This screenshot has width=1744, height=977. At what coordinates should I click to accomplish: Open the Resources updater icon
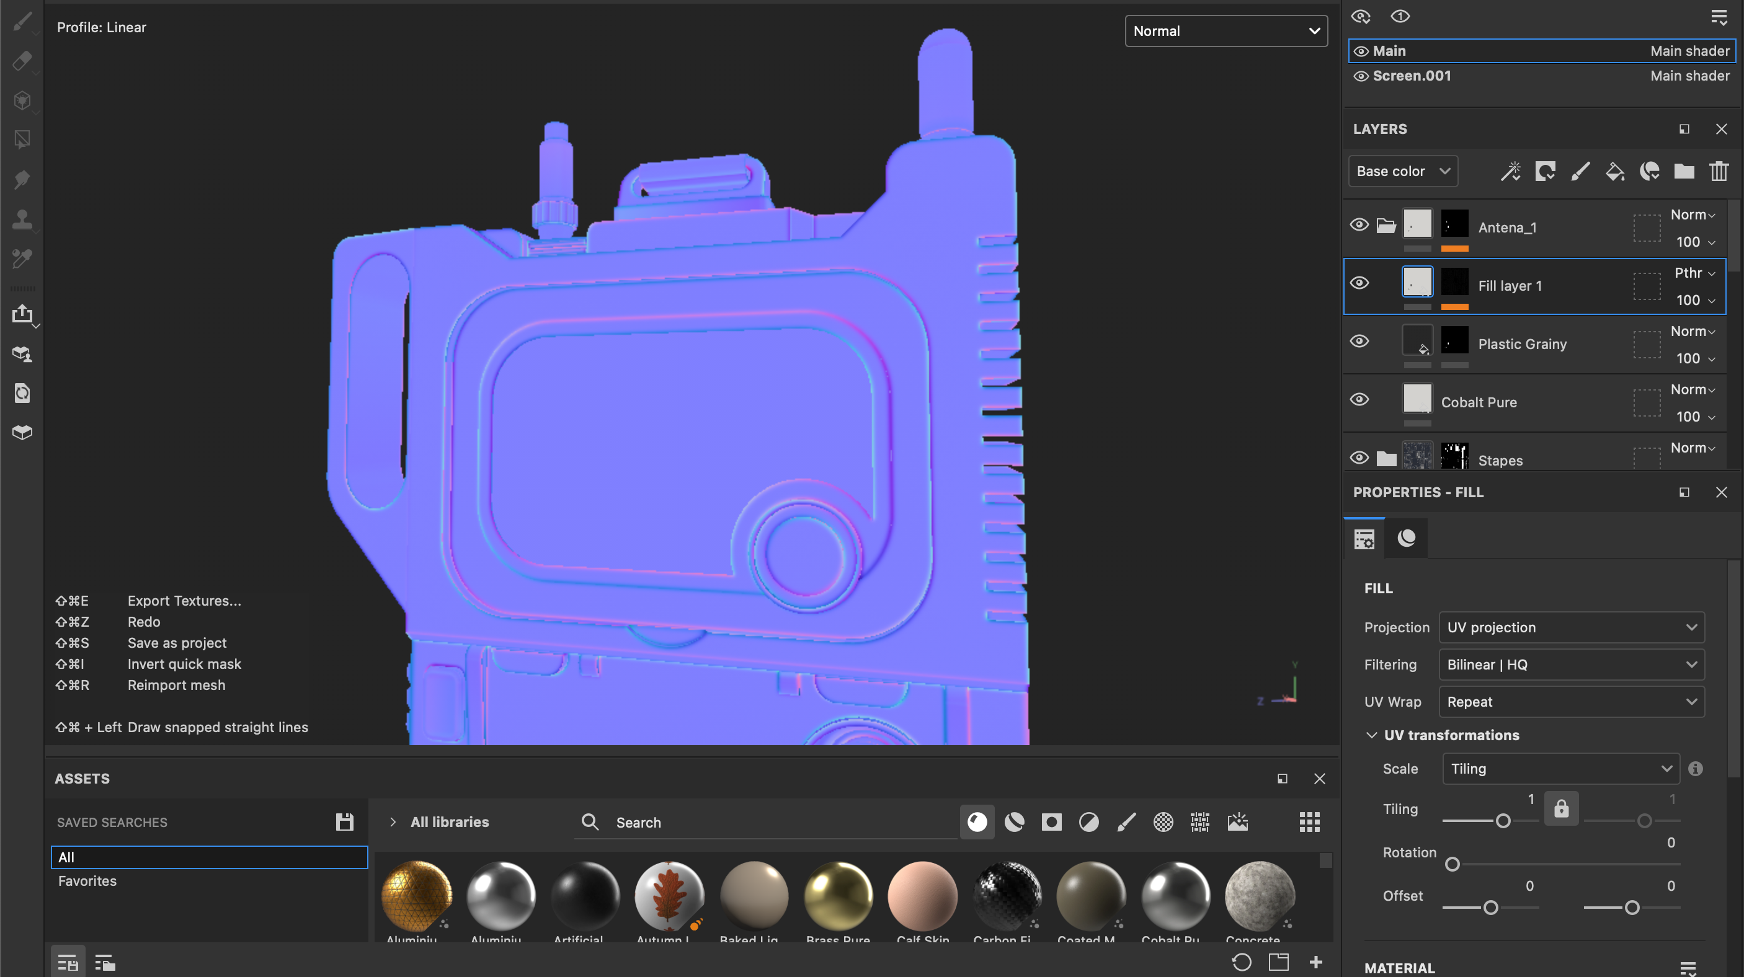pos(22,393)
